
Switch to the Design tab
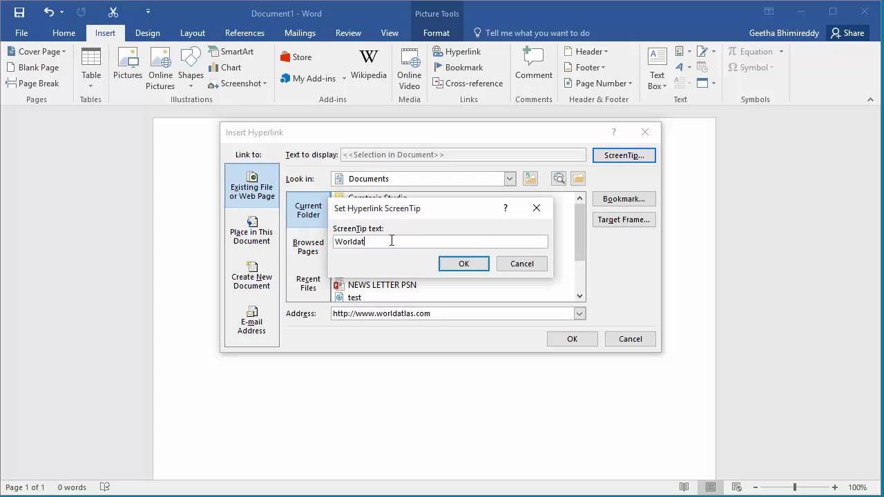147,33
